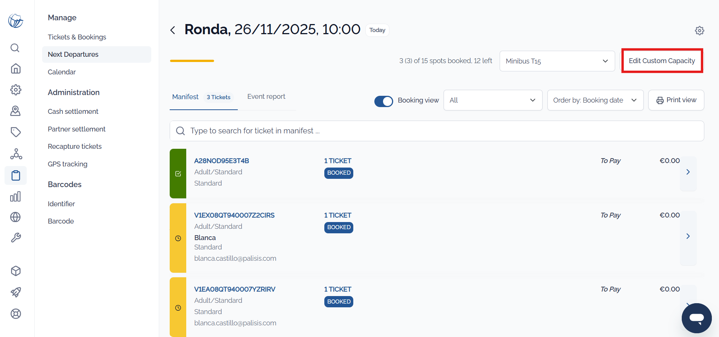Open Identifier under Barcodes

coord(61,204)
